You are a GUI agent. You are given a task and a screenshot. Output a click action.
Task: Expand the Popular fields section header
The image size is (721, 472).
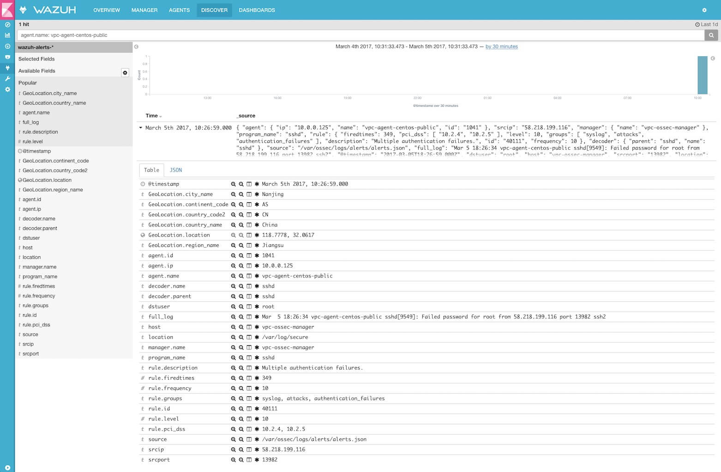point(28,83)
